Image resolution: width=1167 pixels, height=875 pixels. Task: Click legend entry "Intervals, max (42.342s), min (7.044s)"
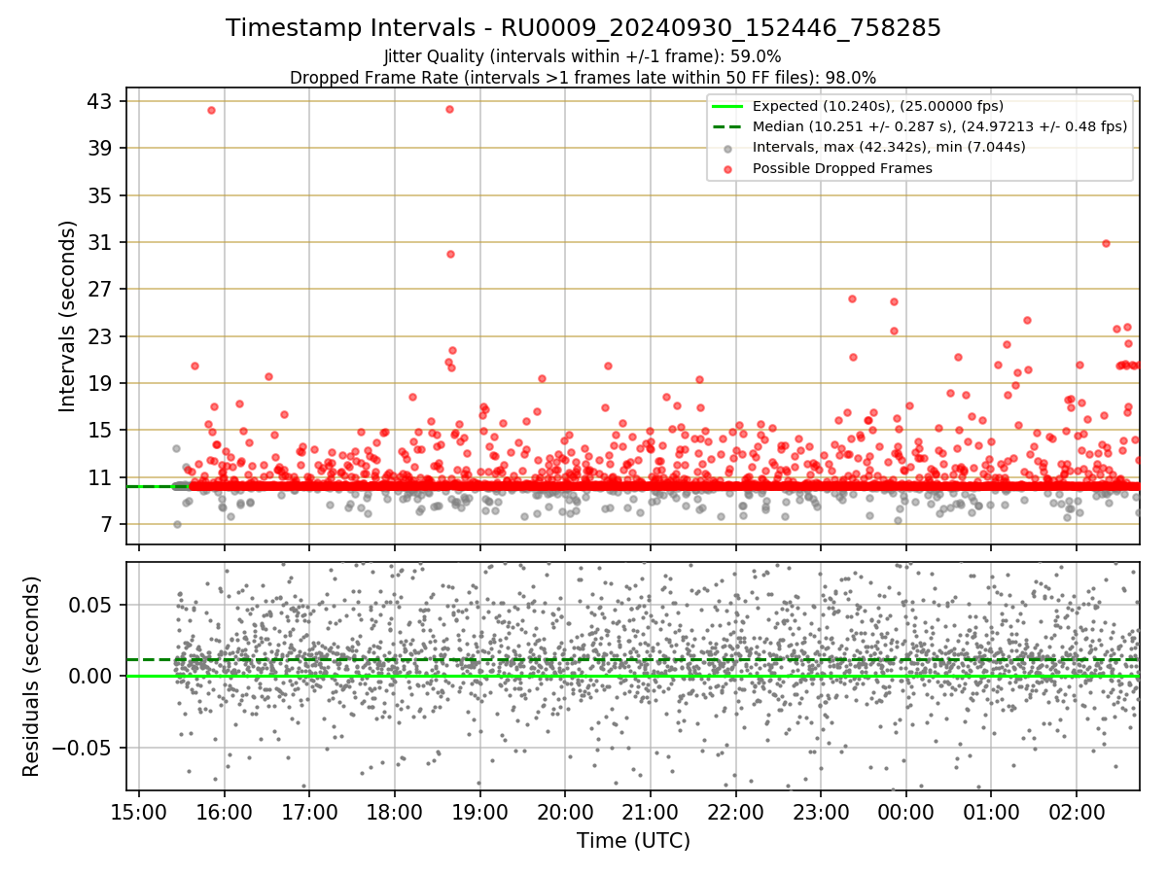pyautogui.click(x=889, y=147)
